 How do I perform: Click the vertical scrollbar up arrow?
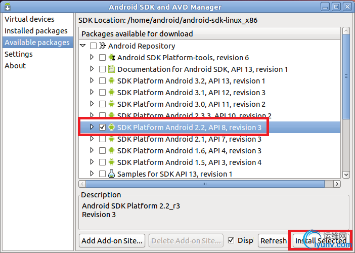point(346,30)
